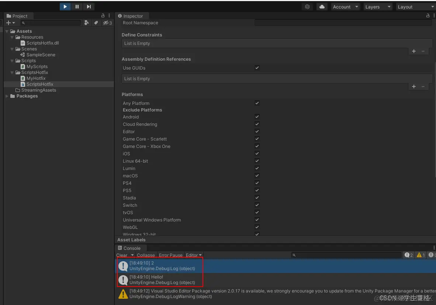
Task: Open the Editor dropdown in Console
Action: (194, 255)
